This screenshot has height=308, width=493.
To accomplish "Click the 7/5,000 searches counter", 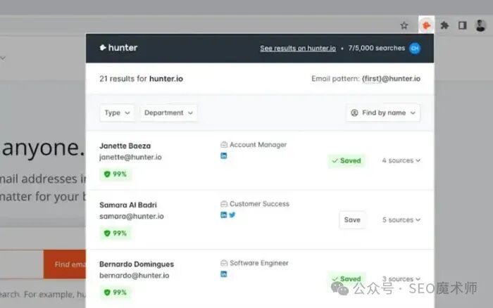I will click(x=376, y=48).
